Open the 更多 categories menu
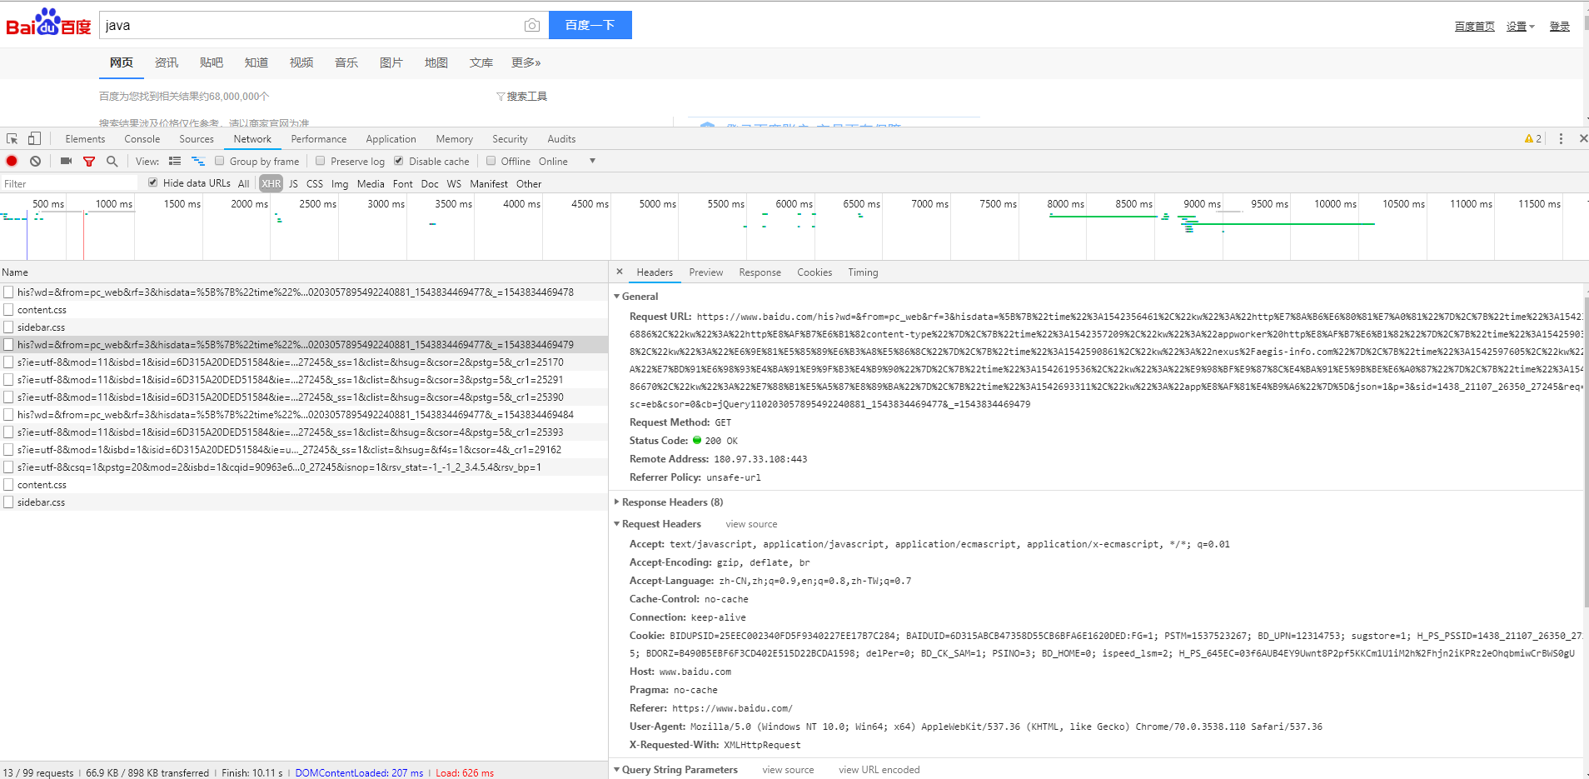The width and height of the screenshot is (1589, 779). [526, 62]
